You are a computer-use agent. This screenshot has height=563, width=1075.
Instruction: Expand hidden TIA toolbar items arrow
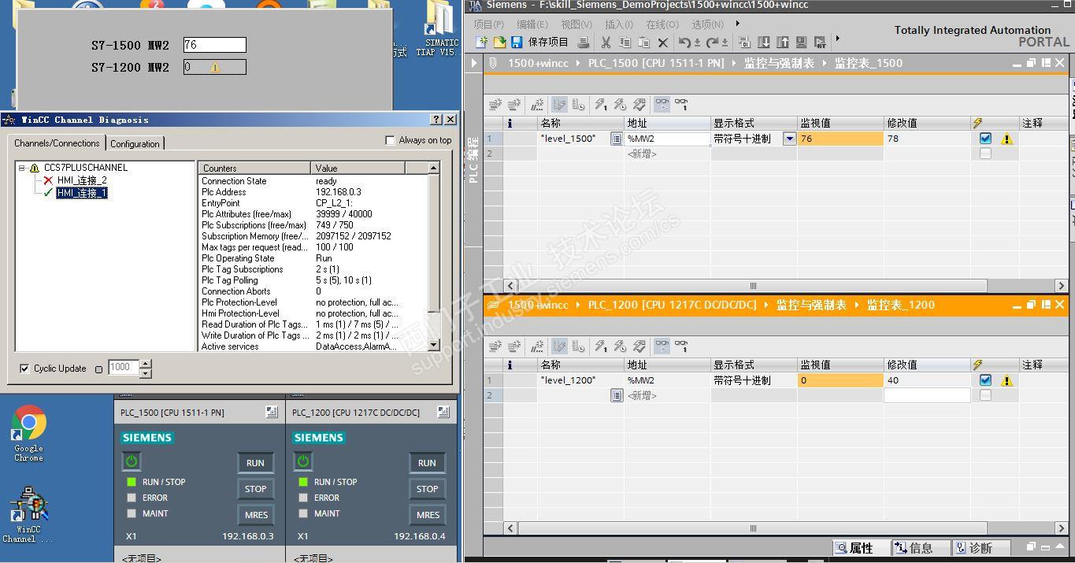click(x=837, y=38)
